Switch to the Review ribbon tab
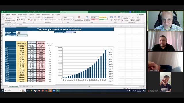184x103 pixels. pyautogui.click(x=46, y=15)
